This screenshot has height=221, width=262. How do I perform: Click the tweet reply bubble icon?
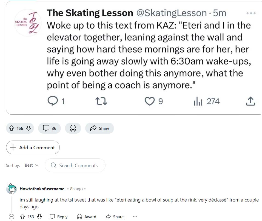[x=52, y=102]
